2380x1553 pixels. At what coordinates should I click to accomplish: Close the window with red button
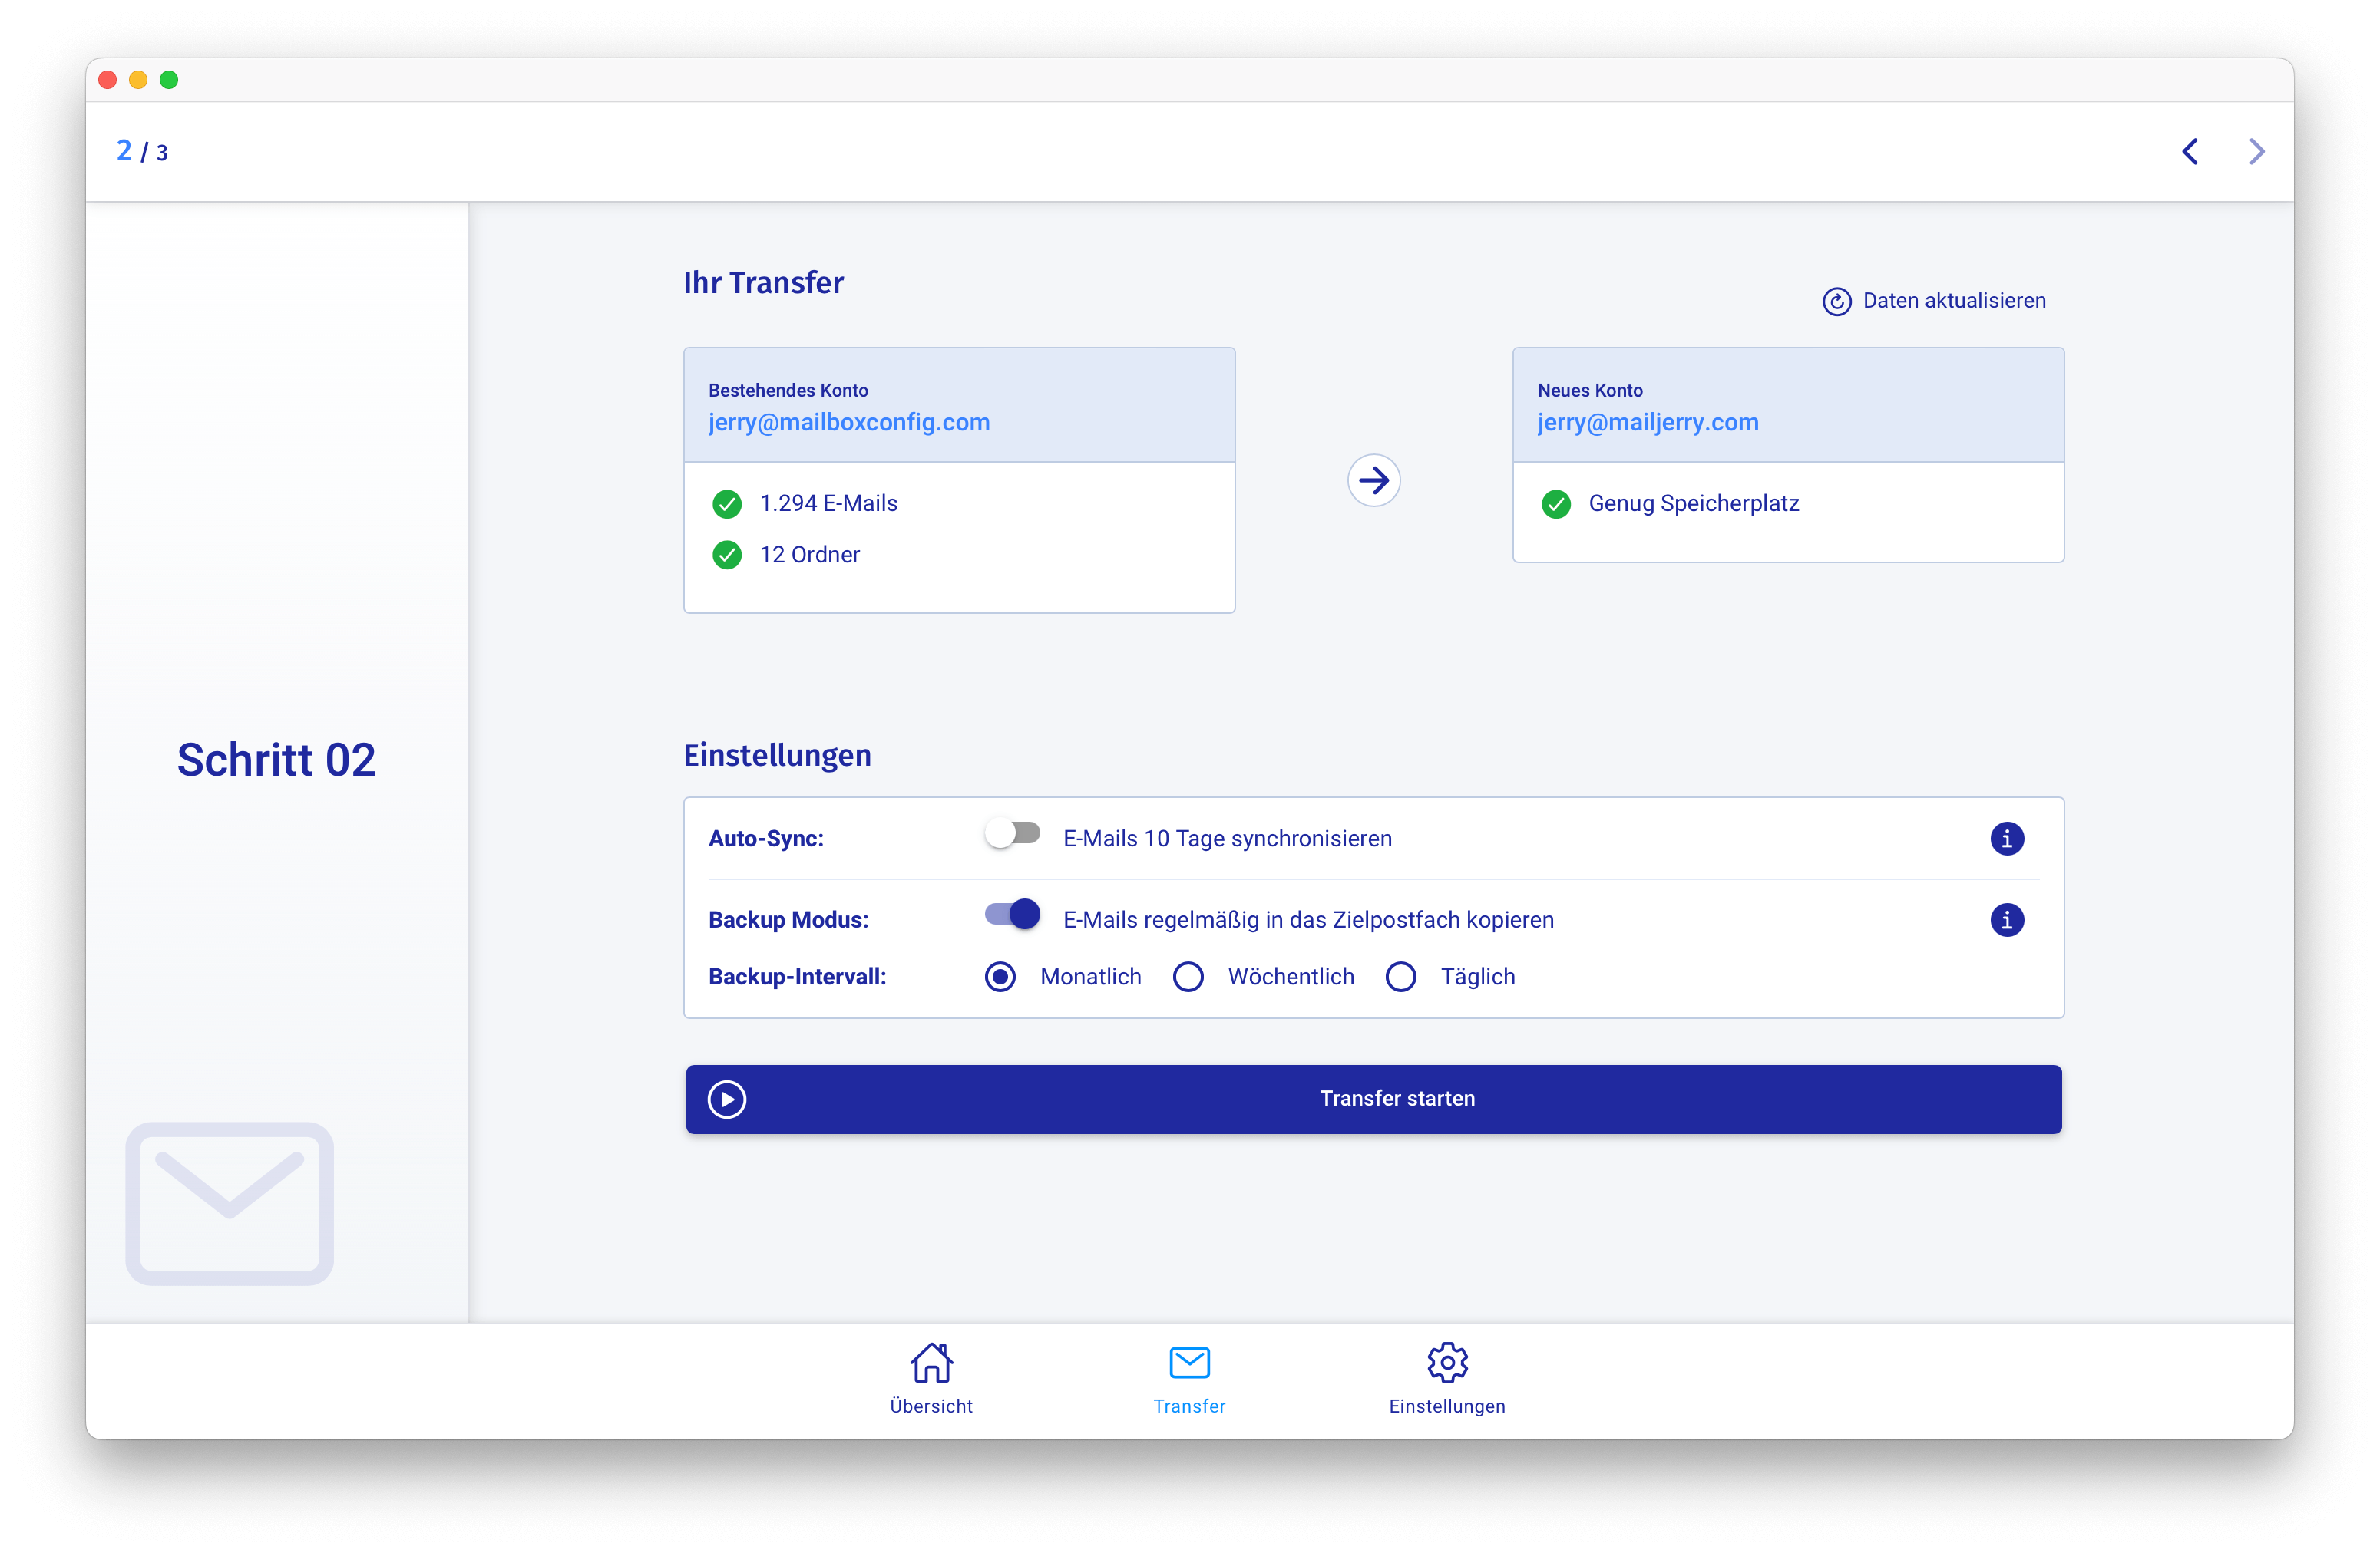coord(107,80)
